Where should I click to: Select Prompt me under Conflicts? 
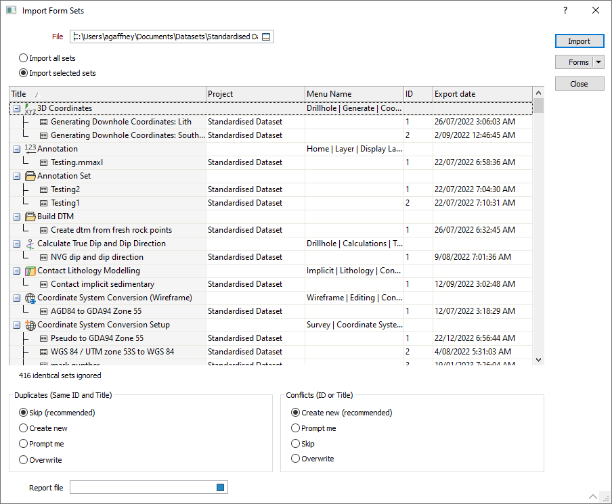point(295,428)
